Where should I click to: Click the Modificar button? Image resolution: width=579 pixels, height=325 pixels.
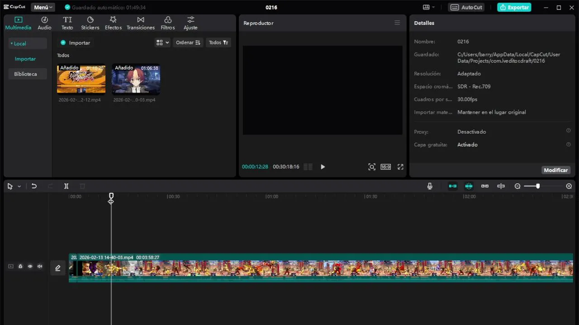pos(555,170)
